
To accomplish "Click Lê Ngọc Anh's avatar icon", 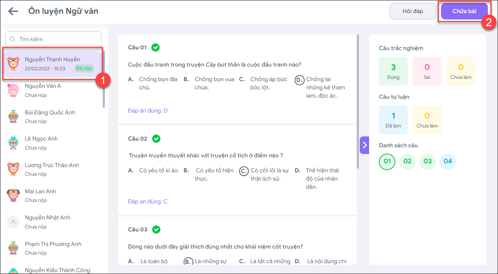I will 13,143.
